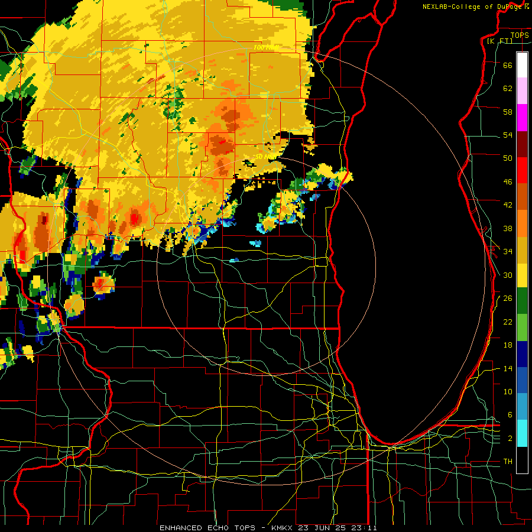Pick the bright orange legend swatch
The height and width of the screenshot is (532, 532).
click(522, 223)
